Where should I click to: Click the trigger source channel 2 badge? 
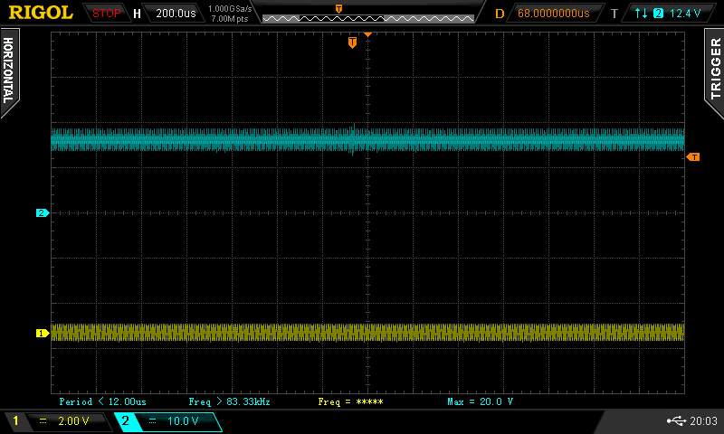click(658, 14)
